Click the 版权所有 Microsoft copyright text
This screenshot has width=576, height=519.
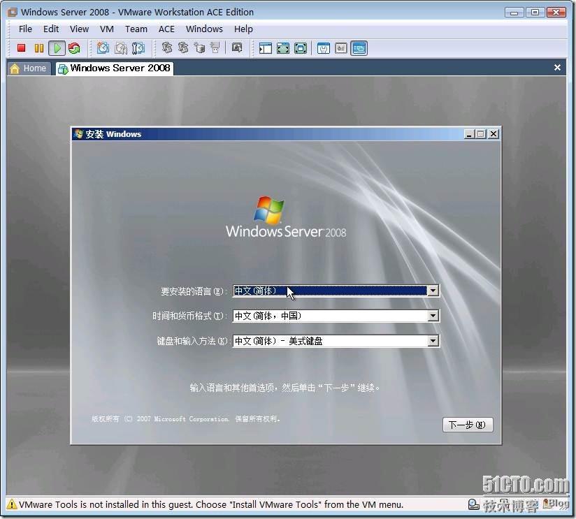pyautogui.click(x=186, y=419)
